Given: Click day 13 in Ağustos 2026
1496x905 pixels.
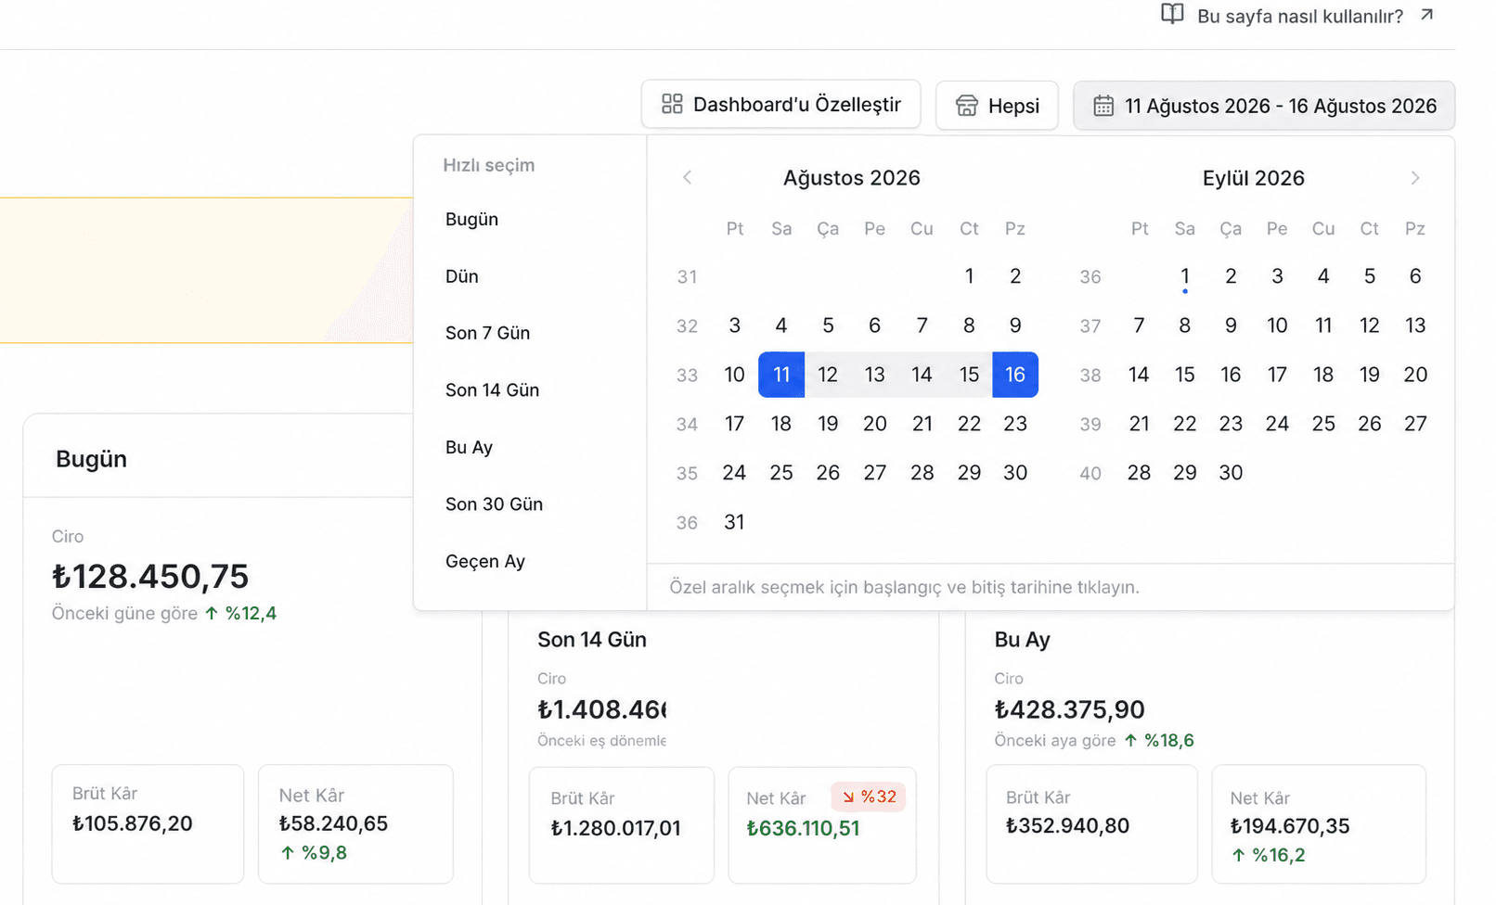Looking at the screenshot, I should pyautogui.click(x=875, y=375).
